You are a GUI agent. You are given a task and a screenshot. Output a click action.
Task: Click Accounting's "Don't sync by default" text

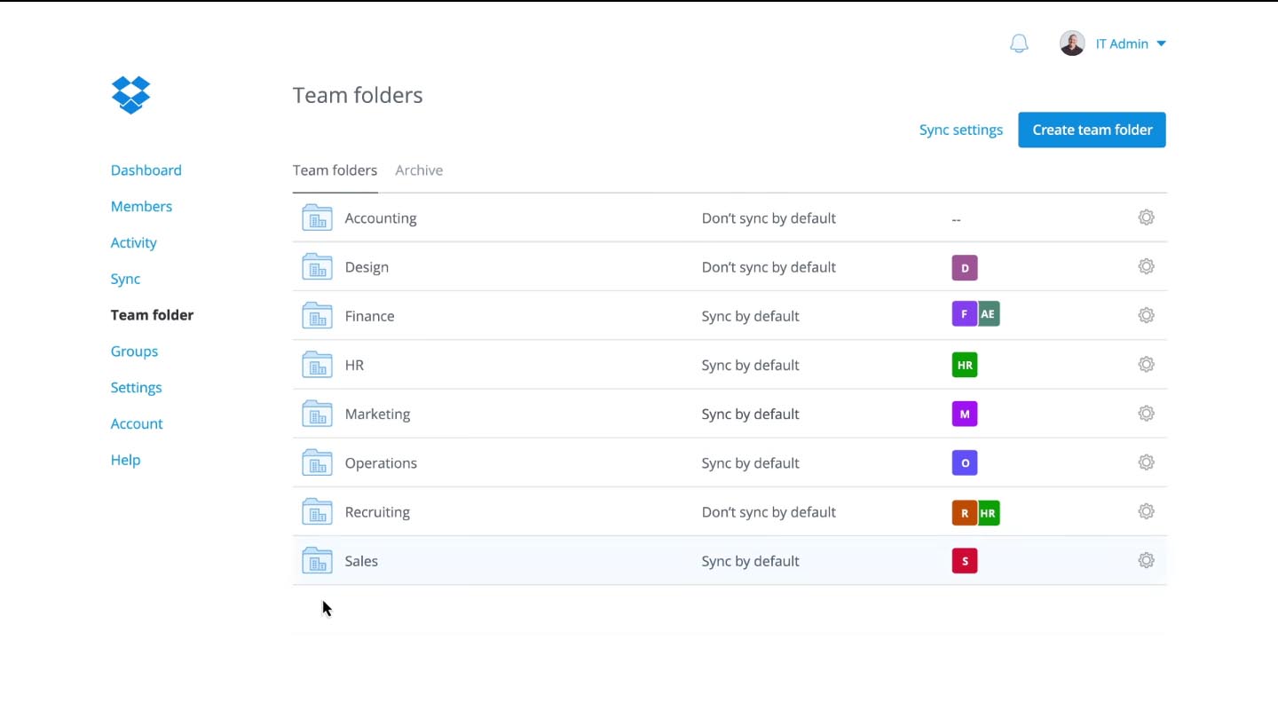pos(769,218)
